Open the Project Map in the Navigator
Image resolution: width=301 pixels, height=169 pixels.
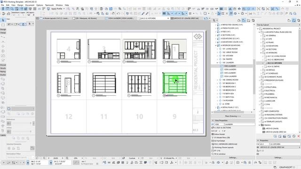point(239,20)
